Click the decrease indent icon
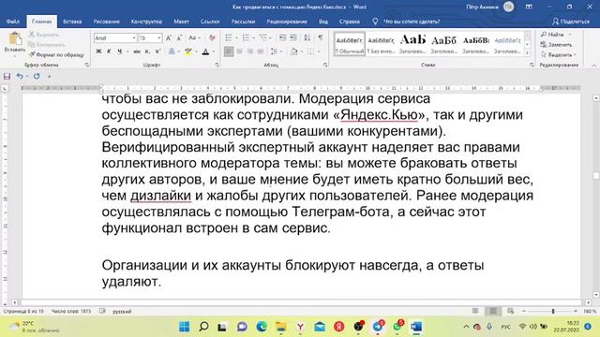600x337 pixels. pyautogui.click(x=282, y=37)
